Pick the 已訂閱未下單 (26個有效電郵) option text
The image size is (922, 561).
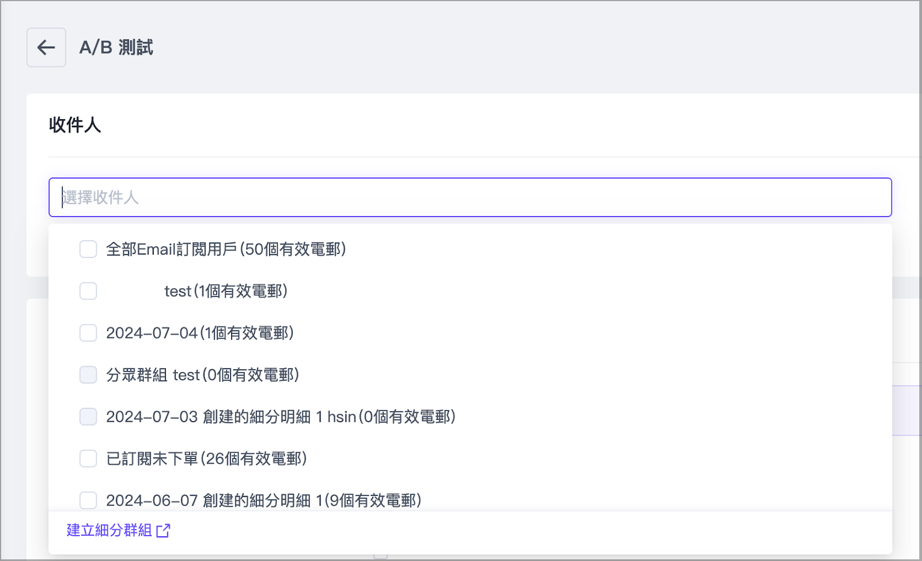(x=206, y=458)
